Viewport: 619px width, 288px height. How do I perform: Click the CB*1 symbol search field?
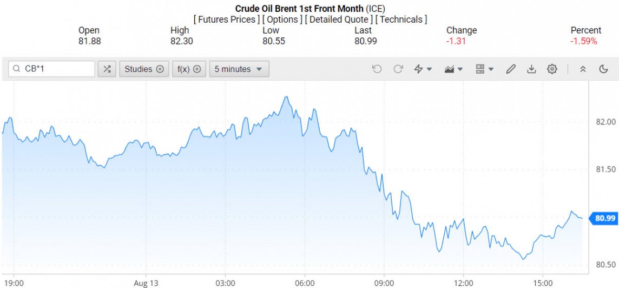click(x=57, y=69)
